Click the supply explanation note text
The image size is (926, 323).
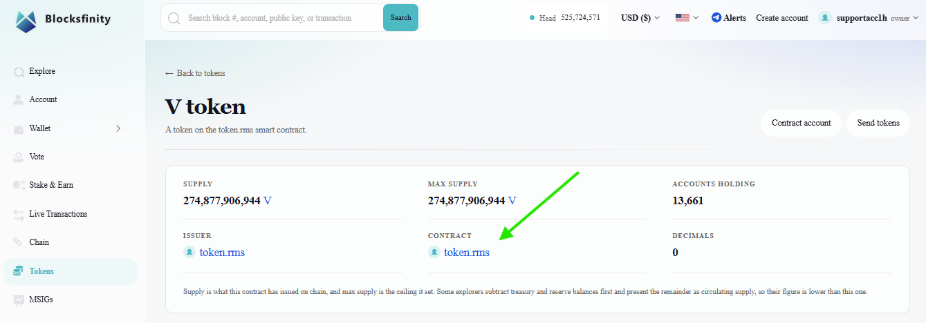(x=526, y=292)
